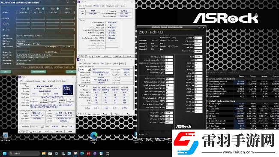Open the Windows Start menu

point(5,154)
